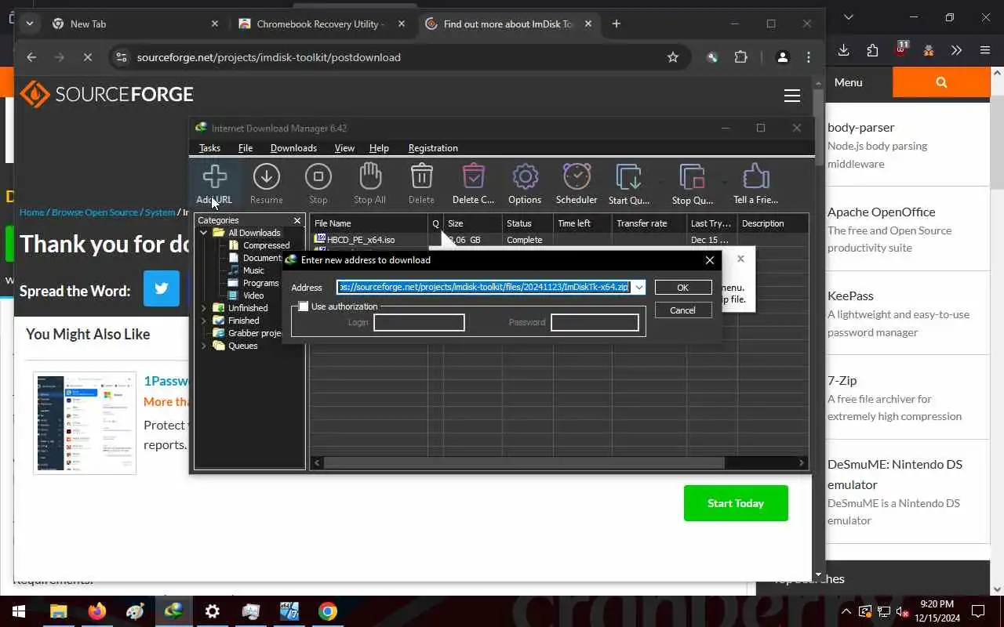Open the Chrome Extensions puzzle icon
The height and width of the screenshot is (627, 1004).
tap(740, 57)
